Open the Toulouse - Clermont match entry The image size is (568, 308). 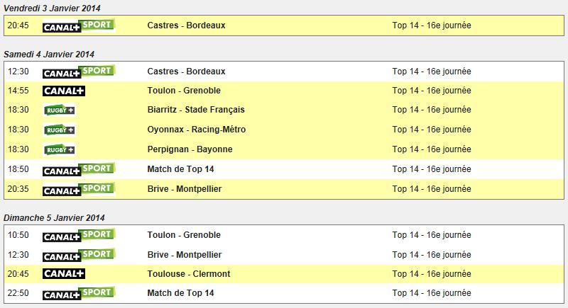pyautogui.click(x=189, y=274)
